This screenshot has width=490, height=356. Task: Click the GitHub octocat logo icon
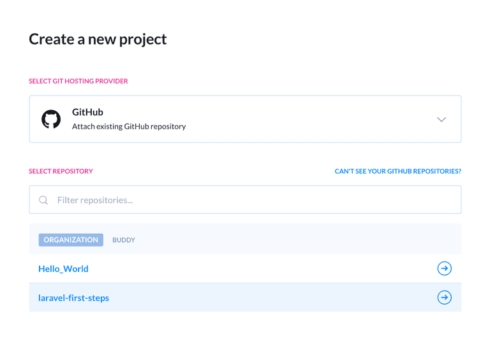pos(51,119)
